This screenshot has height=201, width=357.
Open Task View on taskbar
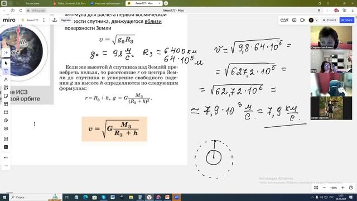(x=67, y=197)
